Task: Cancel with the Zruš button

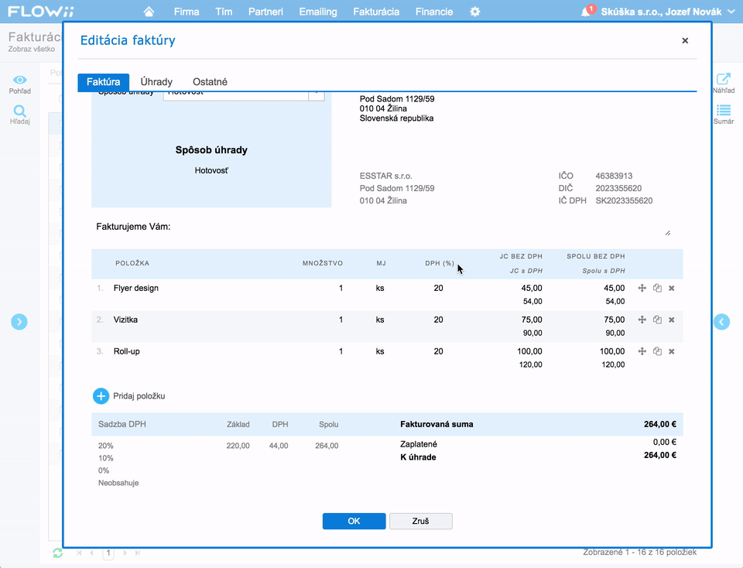Action: pos(421,521)
